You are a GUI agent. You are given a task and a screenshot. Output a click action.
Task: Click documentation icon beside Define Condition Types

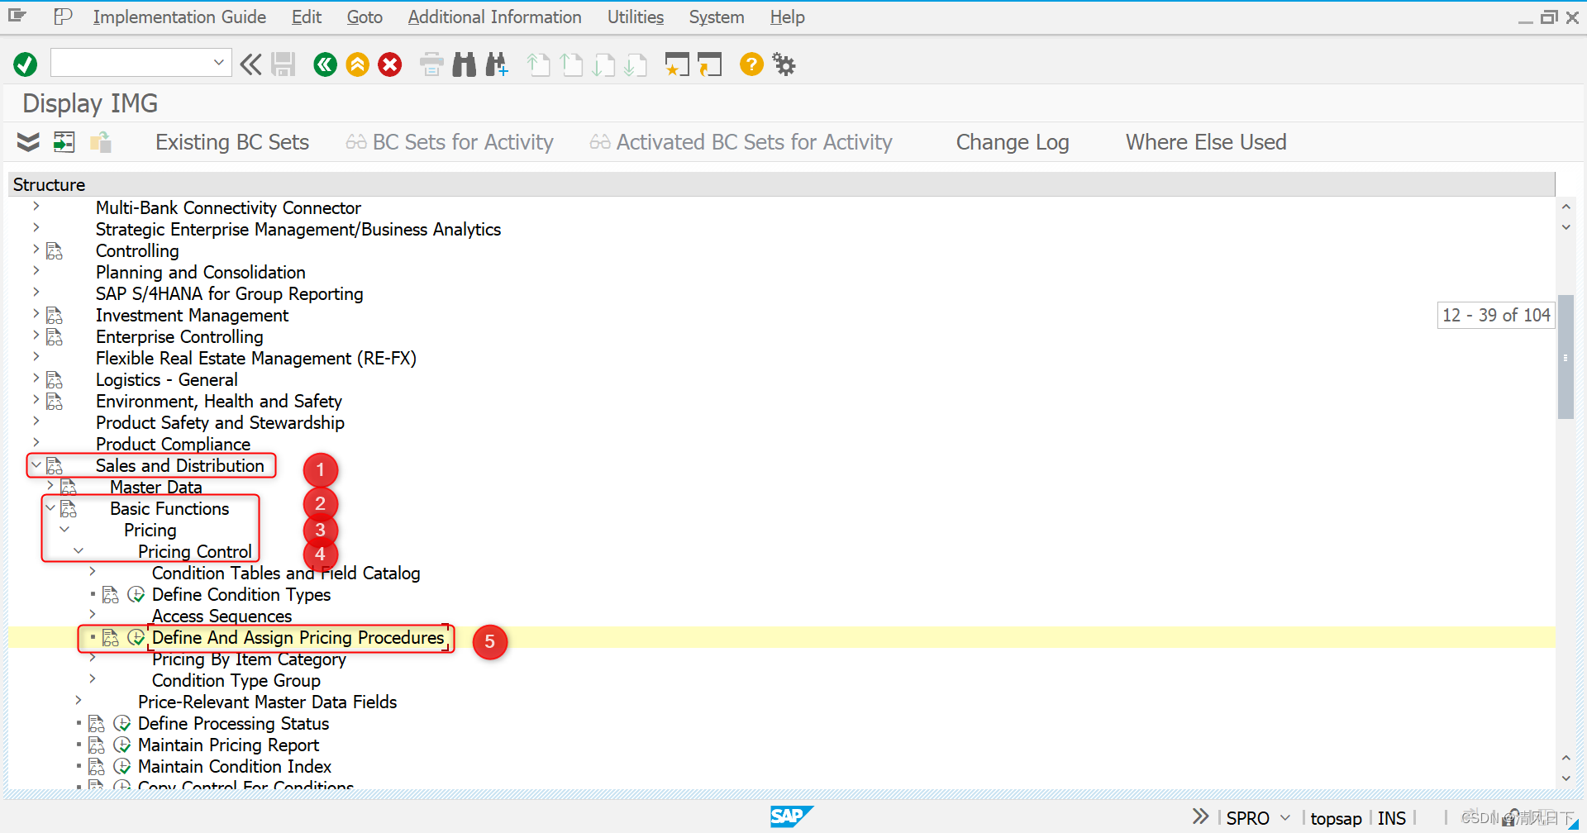[x=111, y=595]
